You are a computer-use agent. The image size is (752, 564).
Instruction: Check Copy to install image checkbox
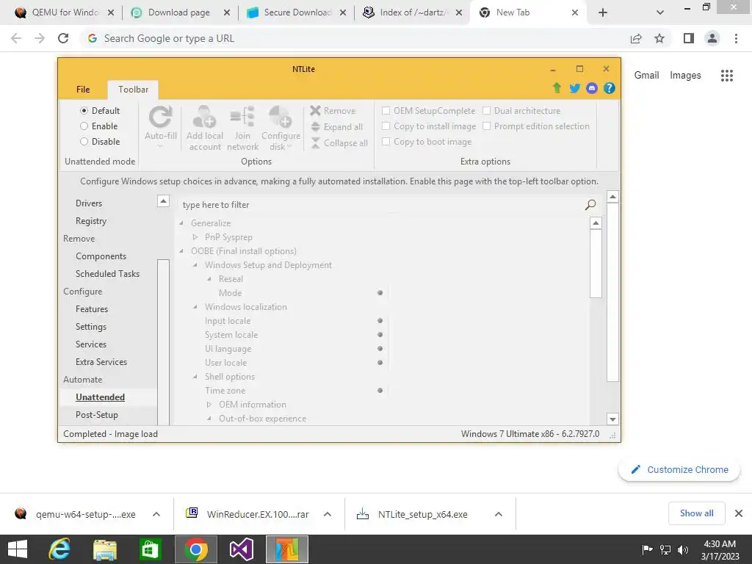pos(386,126)
